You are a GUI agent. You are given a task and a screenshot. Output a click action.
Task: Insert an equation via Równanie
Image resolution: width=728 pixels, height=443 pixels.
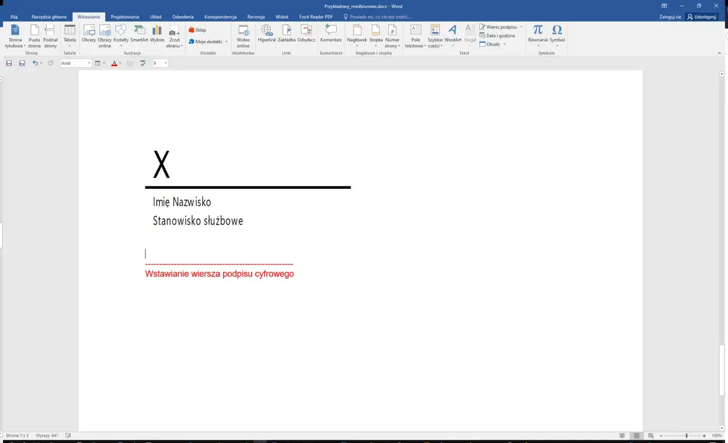[537, 34]
